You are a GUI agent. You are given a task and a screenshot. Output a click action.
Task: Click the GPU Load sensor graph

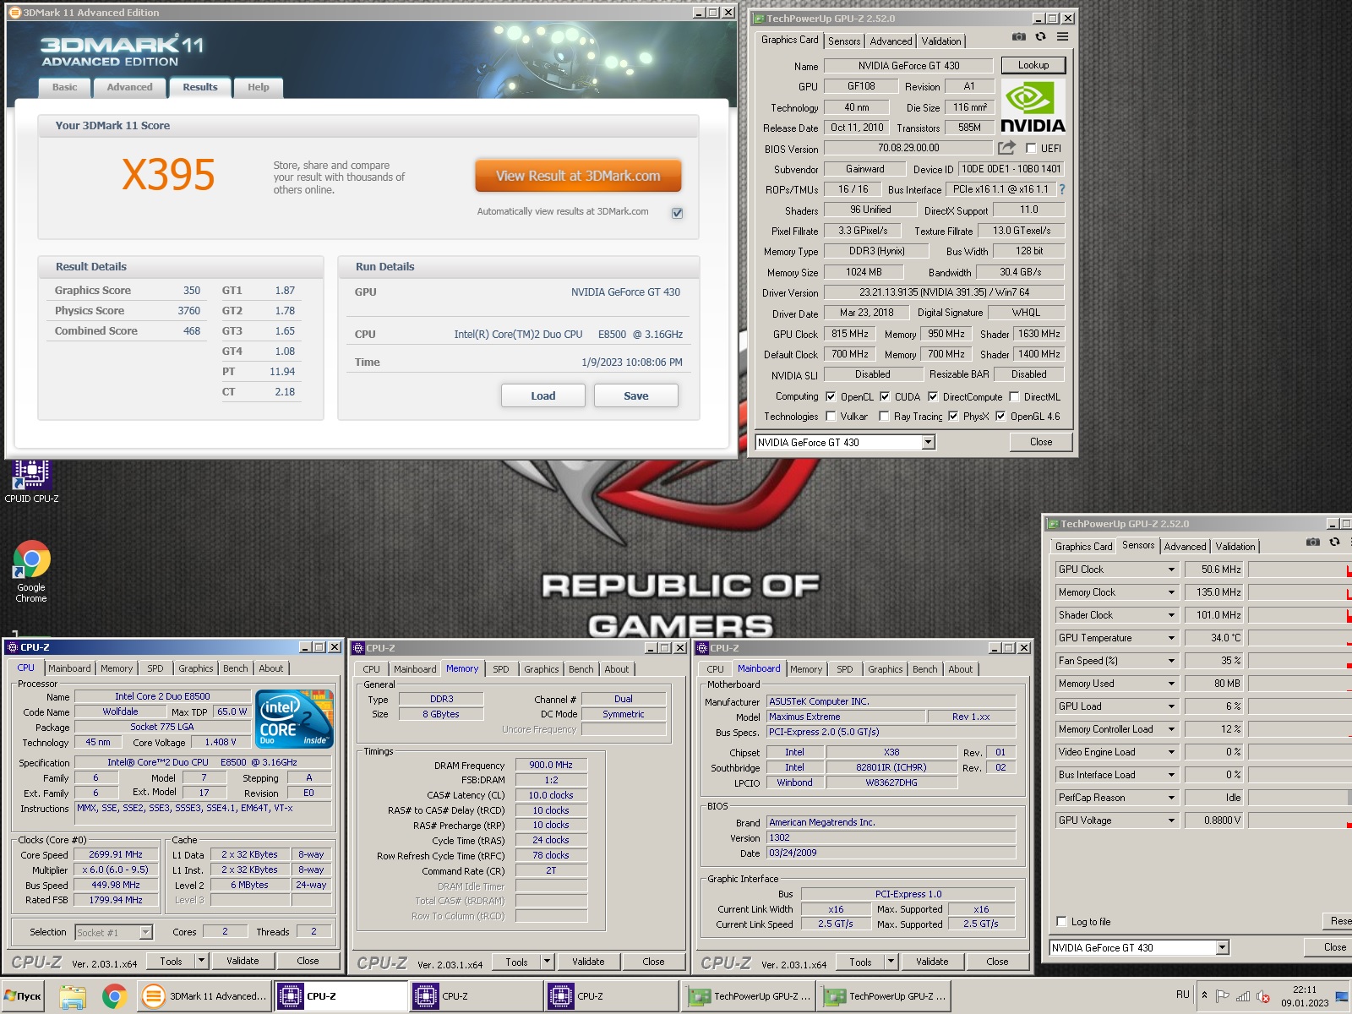pyautogui.click(x=1300, y=706)
